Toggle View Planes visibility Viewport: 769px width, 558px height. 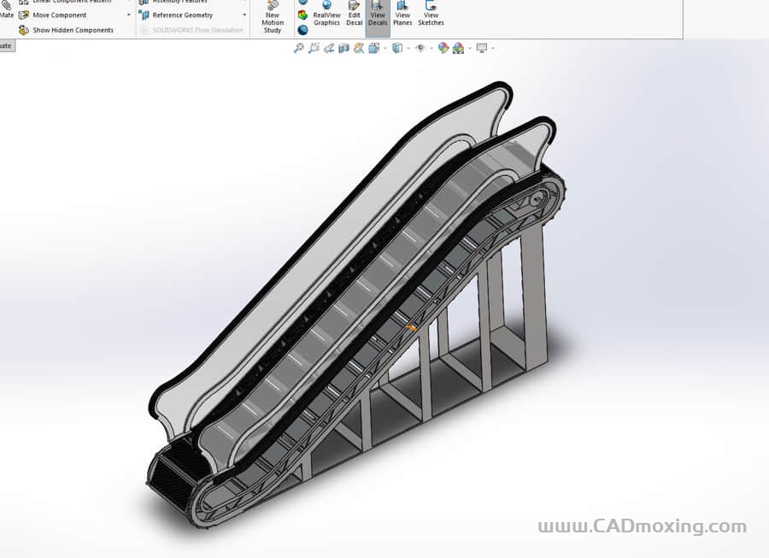402,15
